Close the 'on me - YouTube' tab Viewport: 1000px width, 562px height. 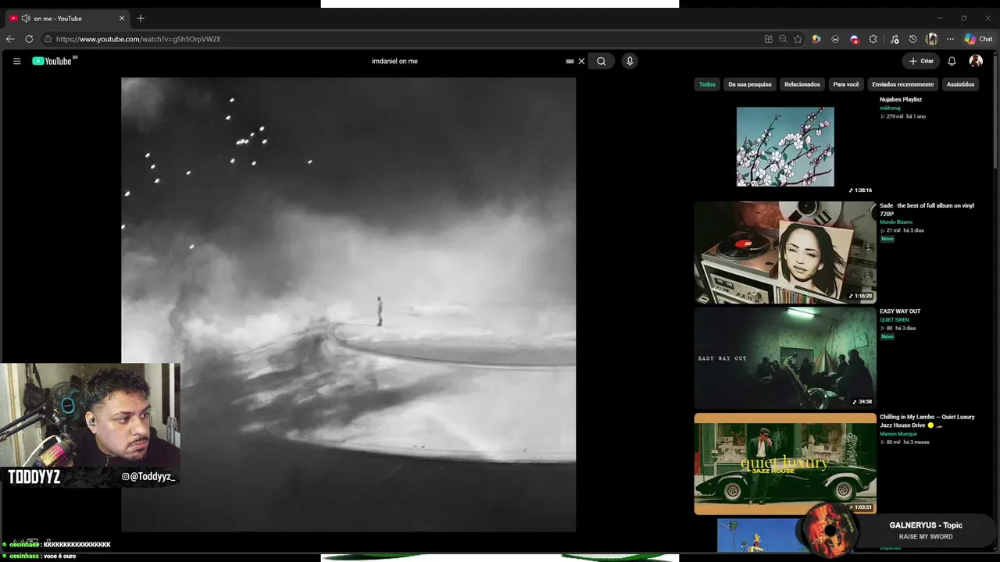pos(122,18)
